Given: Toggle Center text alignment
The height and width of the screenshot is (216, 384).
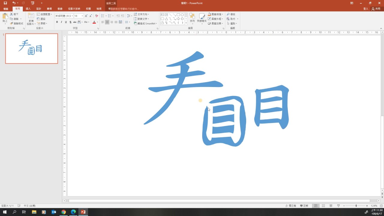Looking at the screenshot, I should click(x=107, y=22).
